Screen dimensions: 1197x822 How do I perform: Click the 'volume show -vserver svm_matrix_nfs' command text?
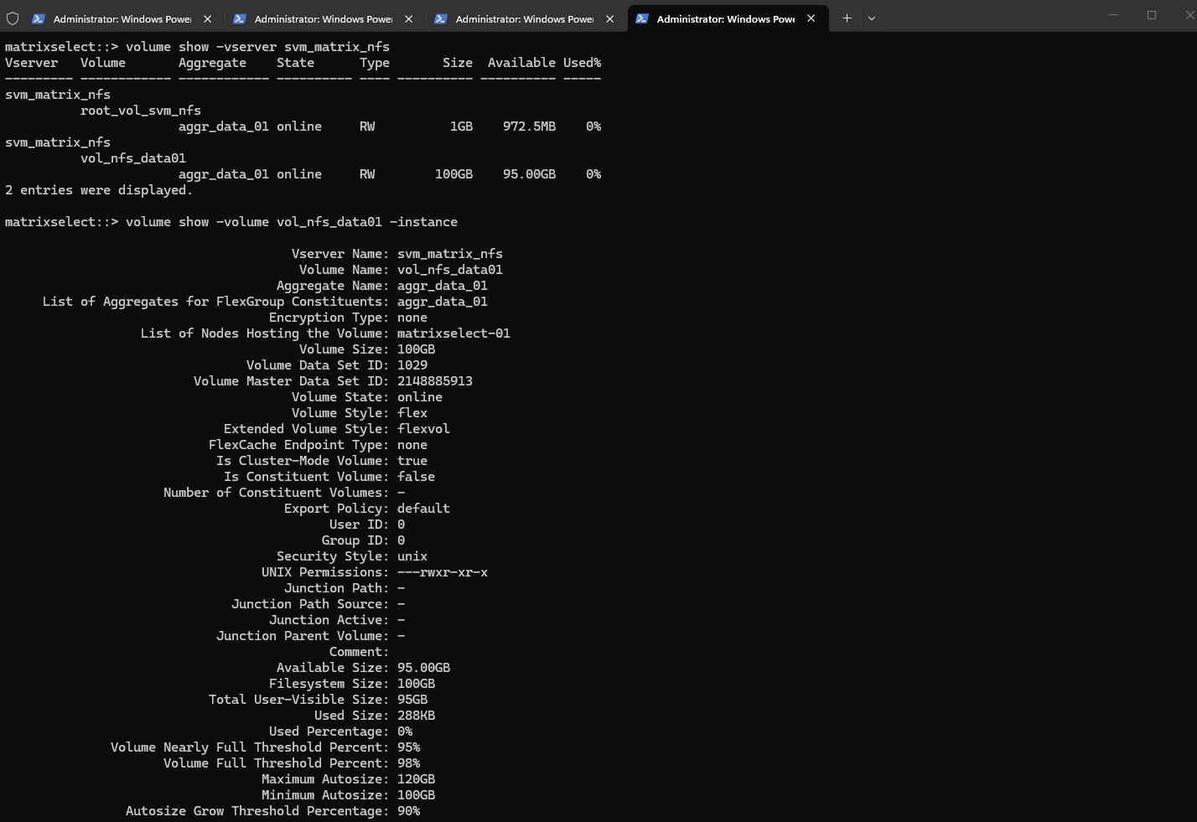tap(257, 47)
